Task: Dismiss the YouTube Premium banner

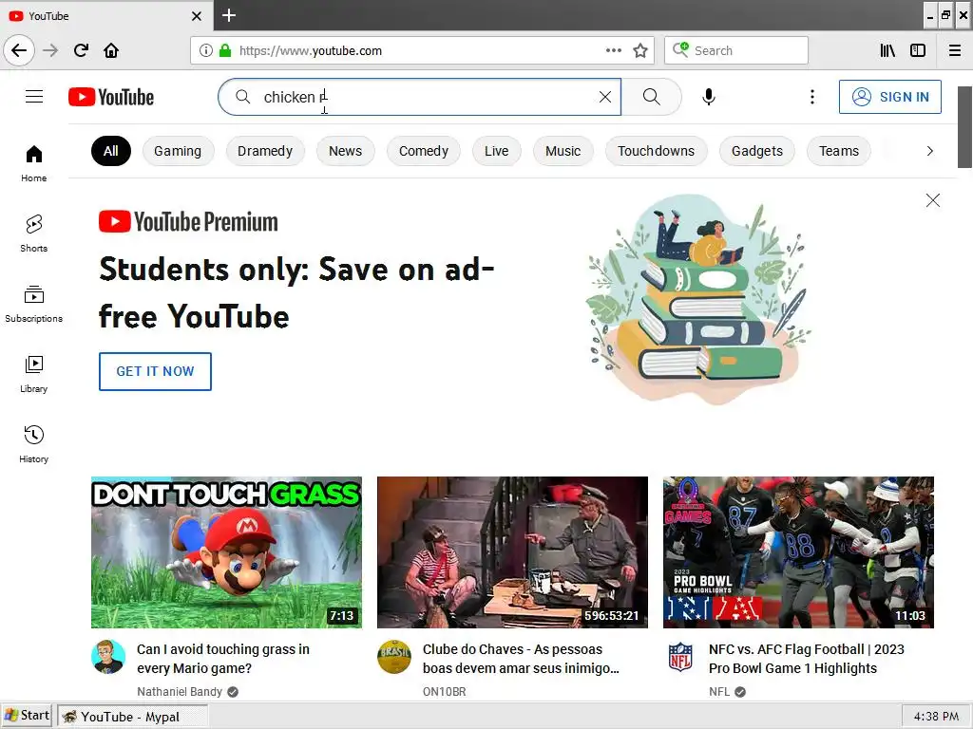Action: pyautogui.click(x=933, y=200)
